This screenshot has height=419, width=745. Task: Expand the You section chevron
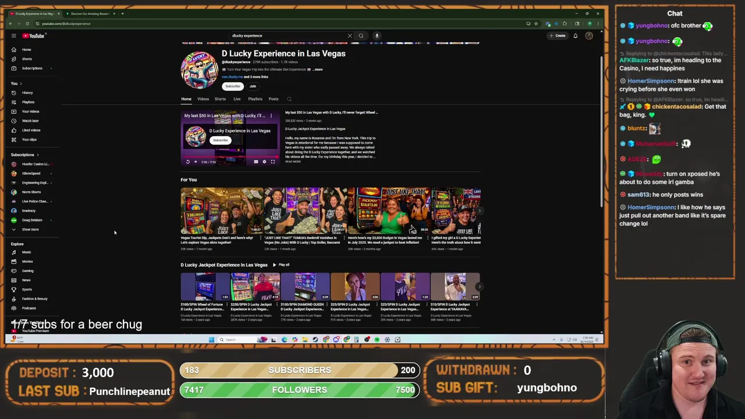[22, 83]
